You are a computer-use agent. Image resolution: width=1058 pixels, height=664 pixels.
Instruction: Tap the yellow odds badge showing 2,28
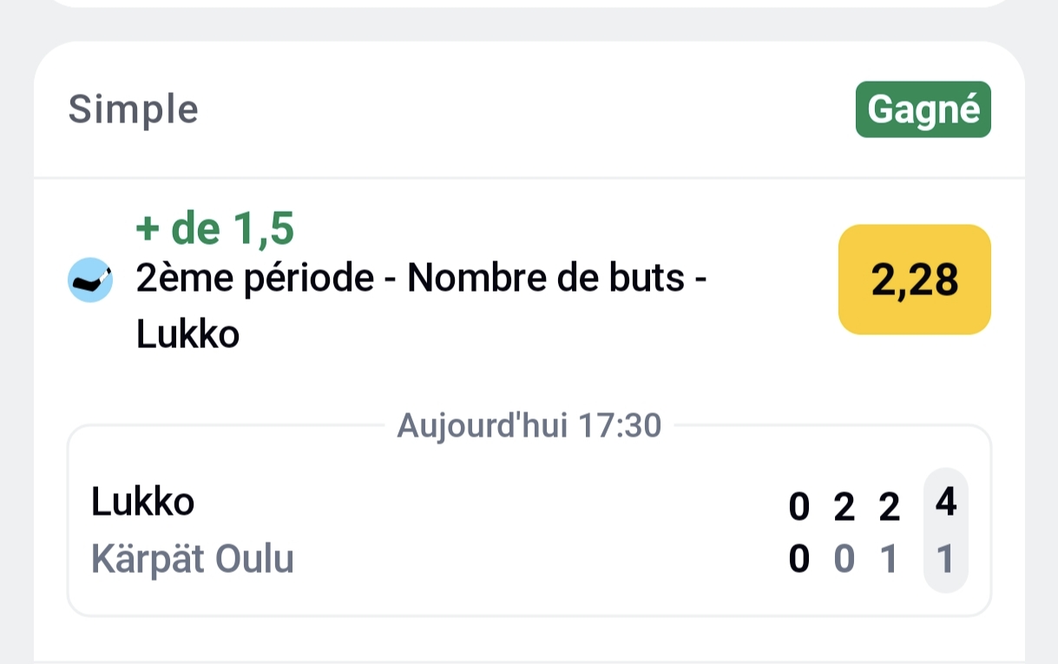pyautogui.click(x=913, y=279)
